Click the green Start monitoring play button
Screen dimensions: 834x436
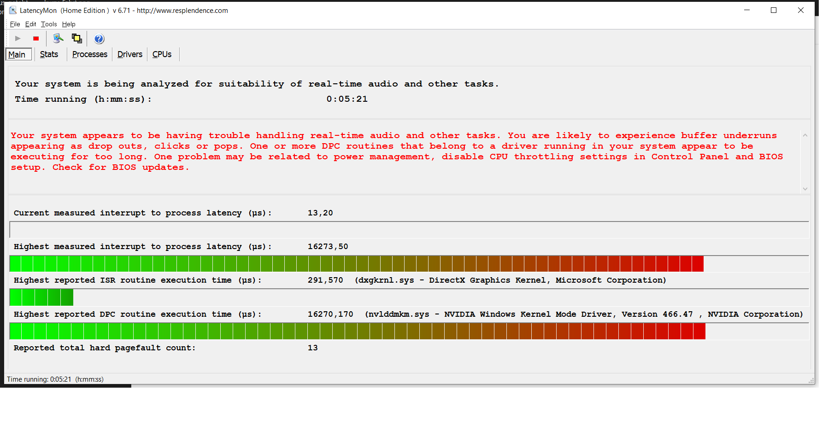click(x=18, y=39)
